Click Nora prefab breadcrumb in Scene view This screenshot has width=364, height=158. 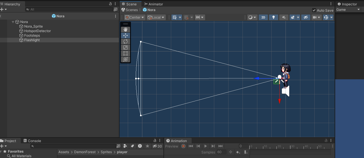(149, 10)
